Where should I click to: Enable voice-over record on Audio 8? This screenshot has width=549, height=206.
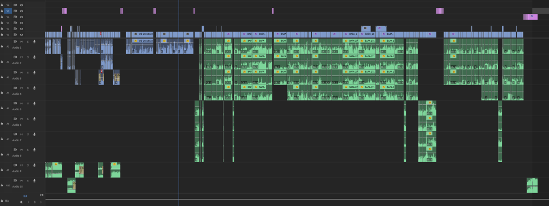(34, 149)
